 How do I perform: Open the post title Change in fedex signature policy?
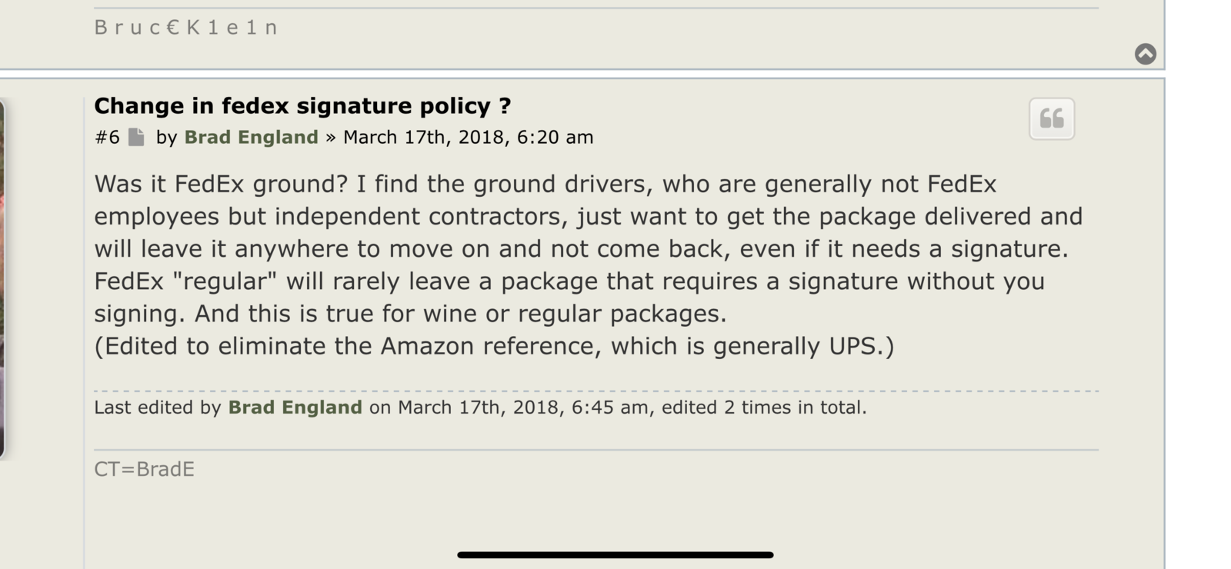tap(302, 105)
